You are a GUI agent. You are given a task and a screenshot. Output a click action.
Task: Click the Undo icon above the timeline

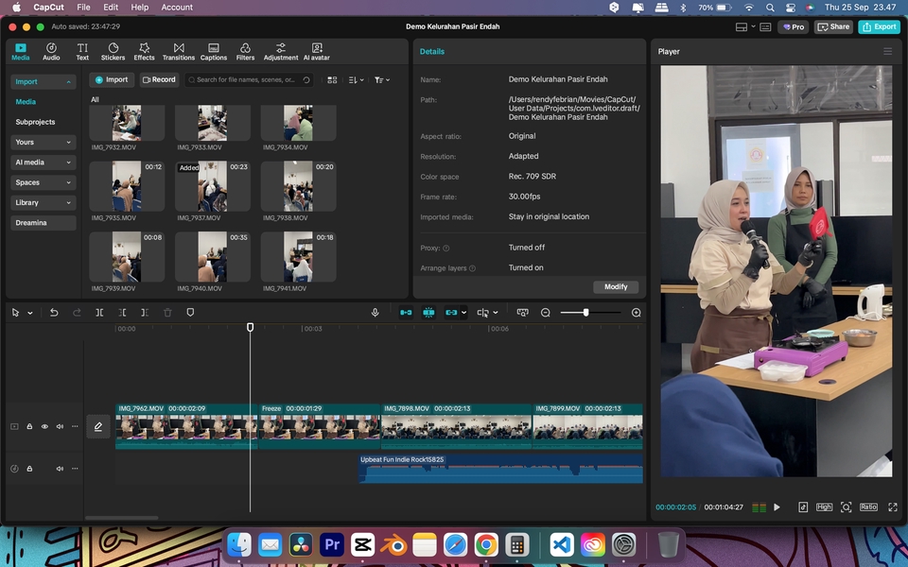[54, 312]
